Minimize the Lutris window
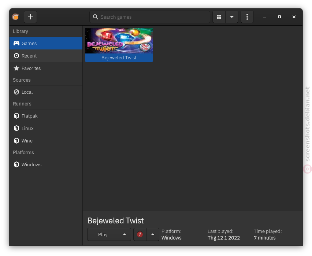 click(265, 17)
